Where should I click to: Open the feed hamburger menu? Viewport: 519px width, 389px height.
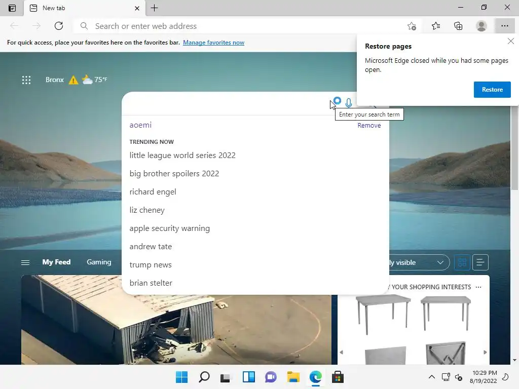pos(25,262)
